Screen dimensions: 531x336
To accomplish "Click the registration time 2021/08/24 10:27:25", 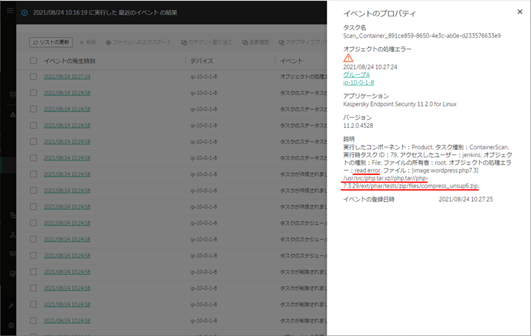I will coord(466,199).
